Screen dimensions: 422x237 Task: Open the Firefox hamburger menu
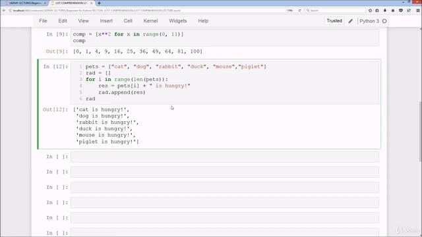[418, 11]
